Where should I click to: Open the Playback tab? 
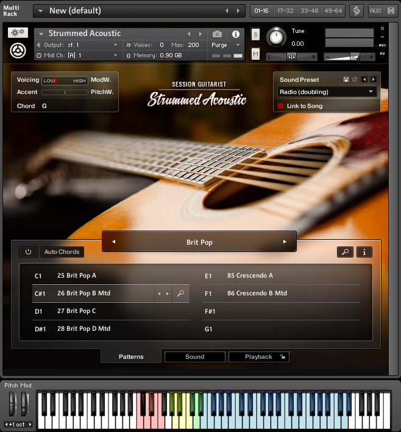pyautogui.click(x=258, y=357)
